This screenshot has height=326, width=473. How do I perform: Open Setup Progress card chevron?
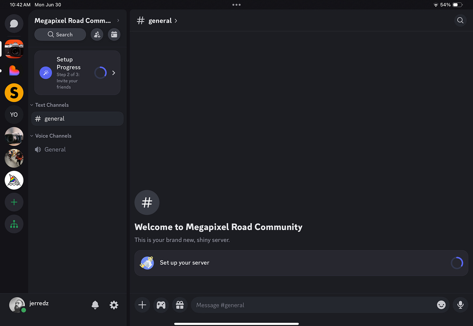(x=114, y=73)
